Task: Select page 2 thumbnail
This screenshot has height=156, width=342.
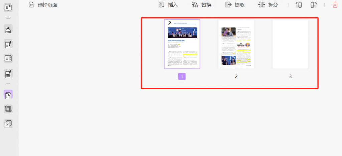Action: (236, 44)
